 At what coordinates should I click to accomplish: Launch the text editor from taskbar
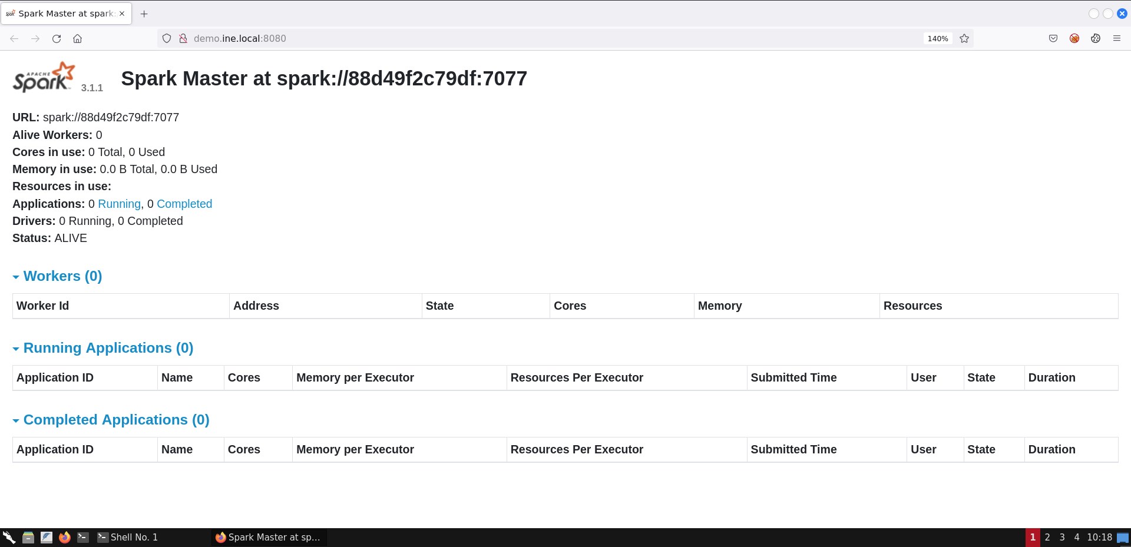(47, 537)
